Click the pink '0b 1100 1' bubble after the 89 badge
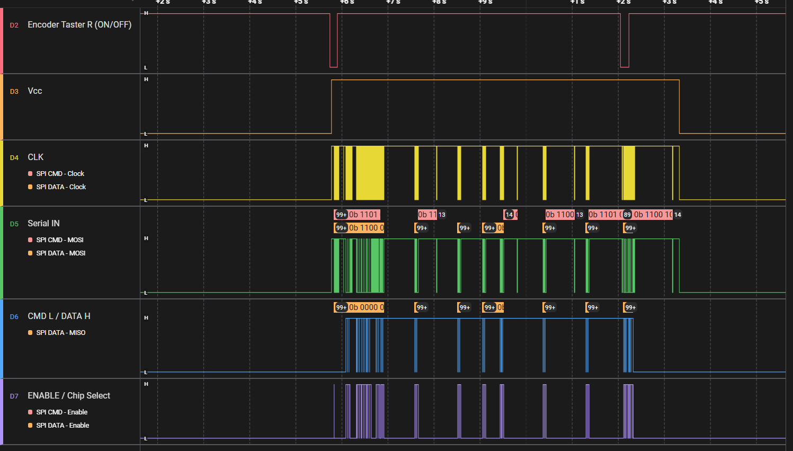This screenshot has width=793, height=451. (x=653, y=215)
